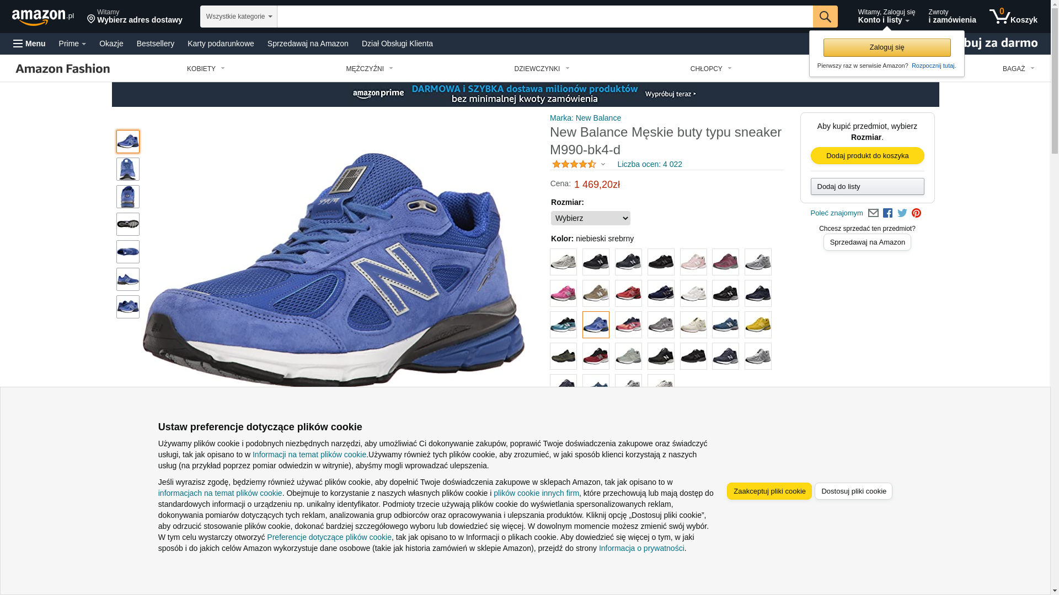Select the yellow shoe color swatch
Screen dimensions: 1059x595
tap(758, 324)
